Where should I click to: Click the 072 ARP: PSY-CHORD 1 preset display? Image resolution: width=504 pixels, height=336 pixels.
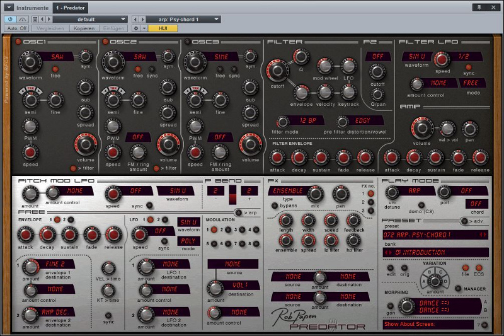tap(436, 235)
